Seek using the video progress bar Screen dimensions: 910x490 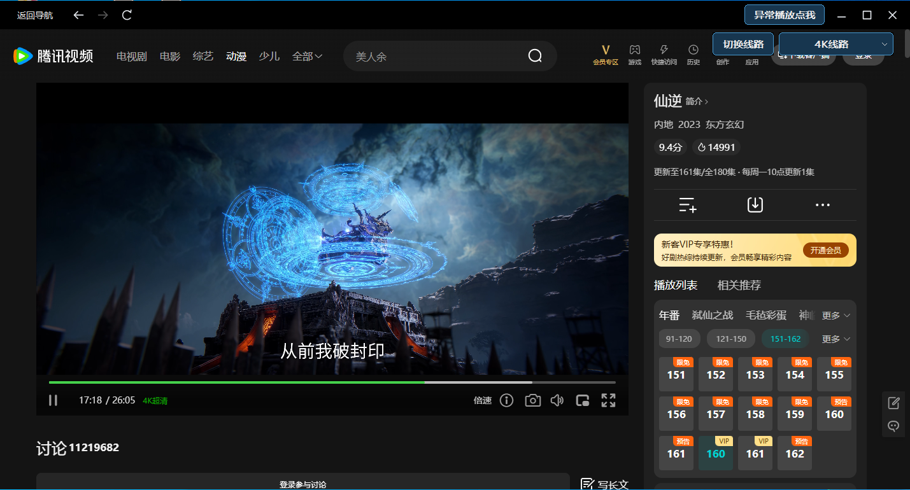[332, 382]
